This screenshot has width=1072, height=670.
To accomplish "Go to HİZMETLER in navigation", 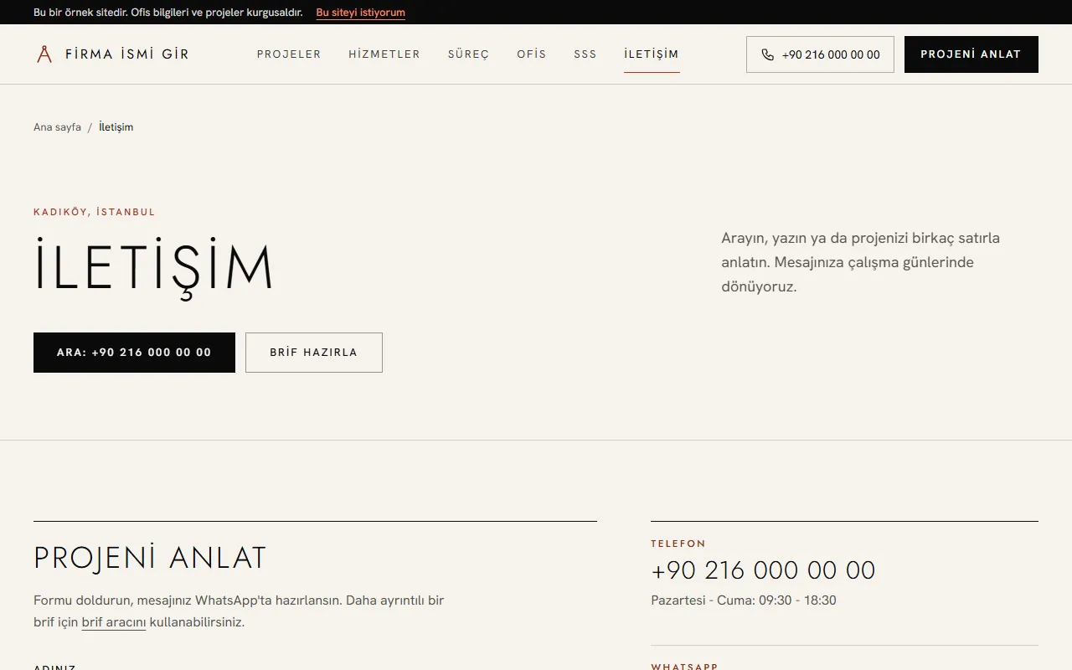I will click(384, 54).
